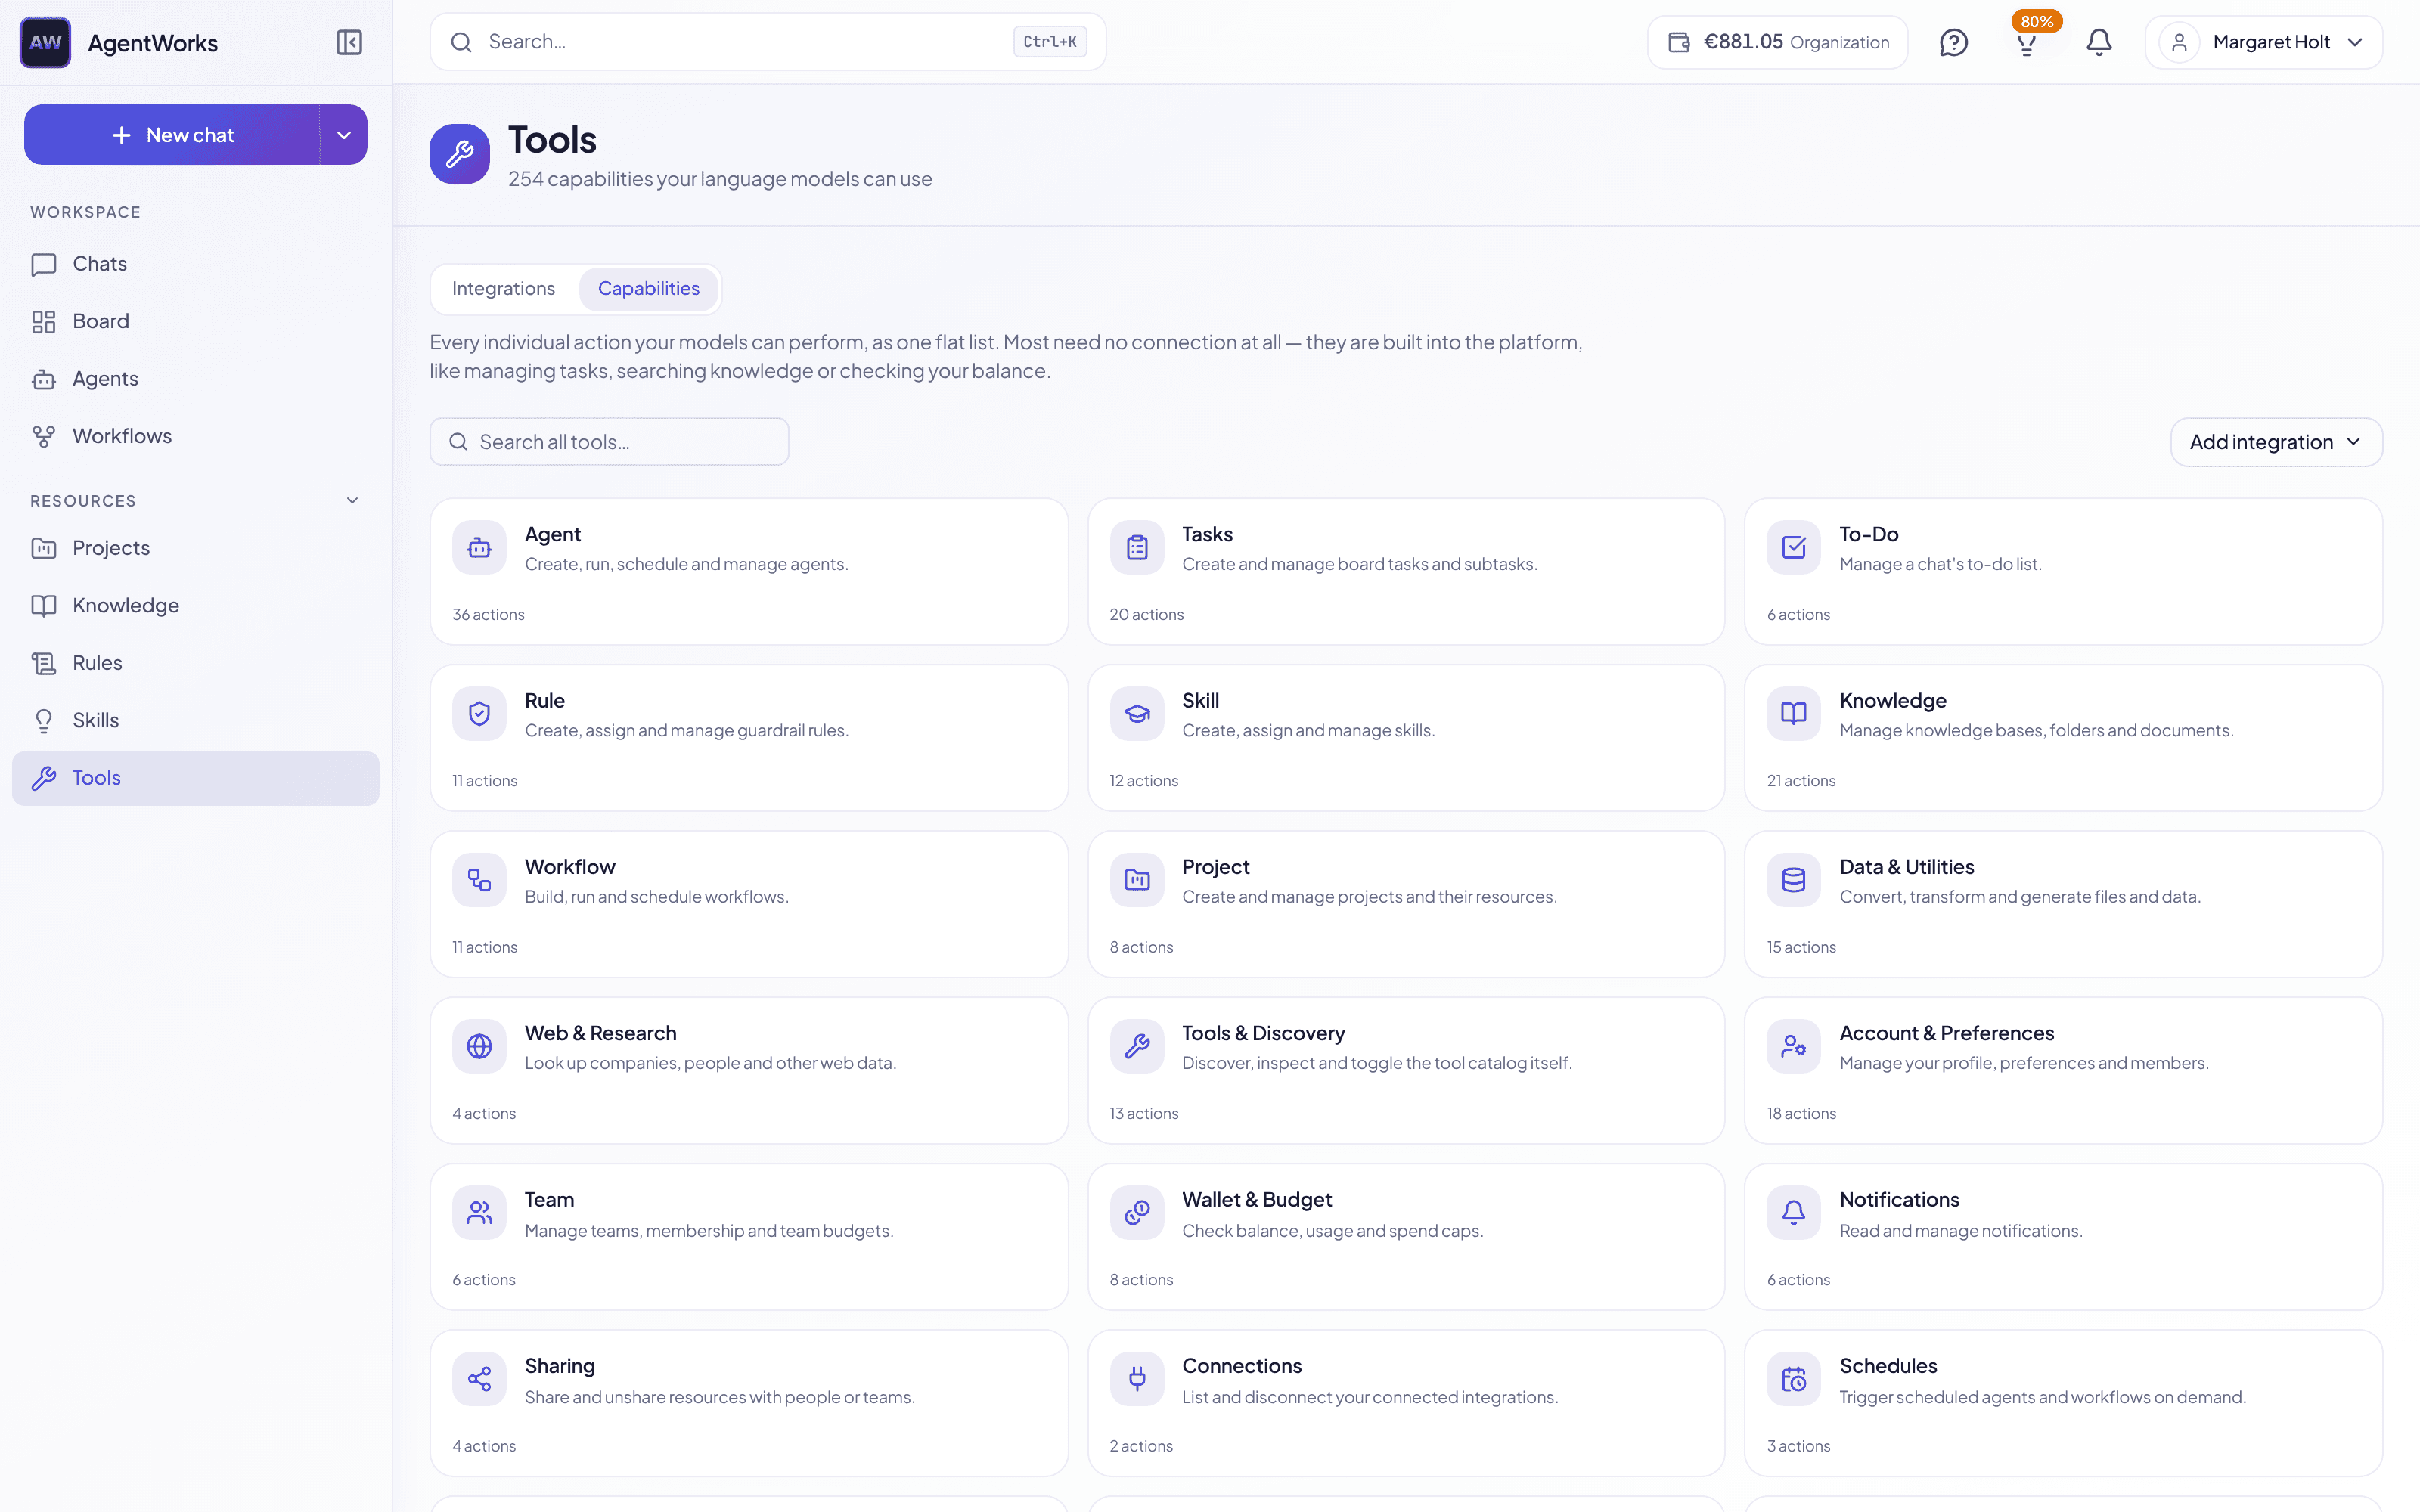Click the Tools wrench header icon
Viewport: 2420px width, 1512px height.
pos(460,154)
